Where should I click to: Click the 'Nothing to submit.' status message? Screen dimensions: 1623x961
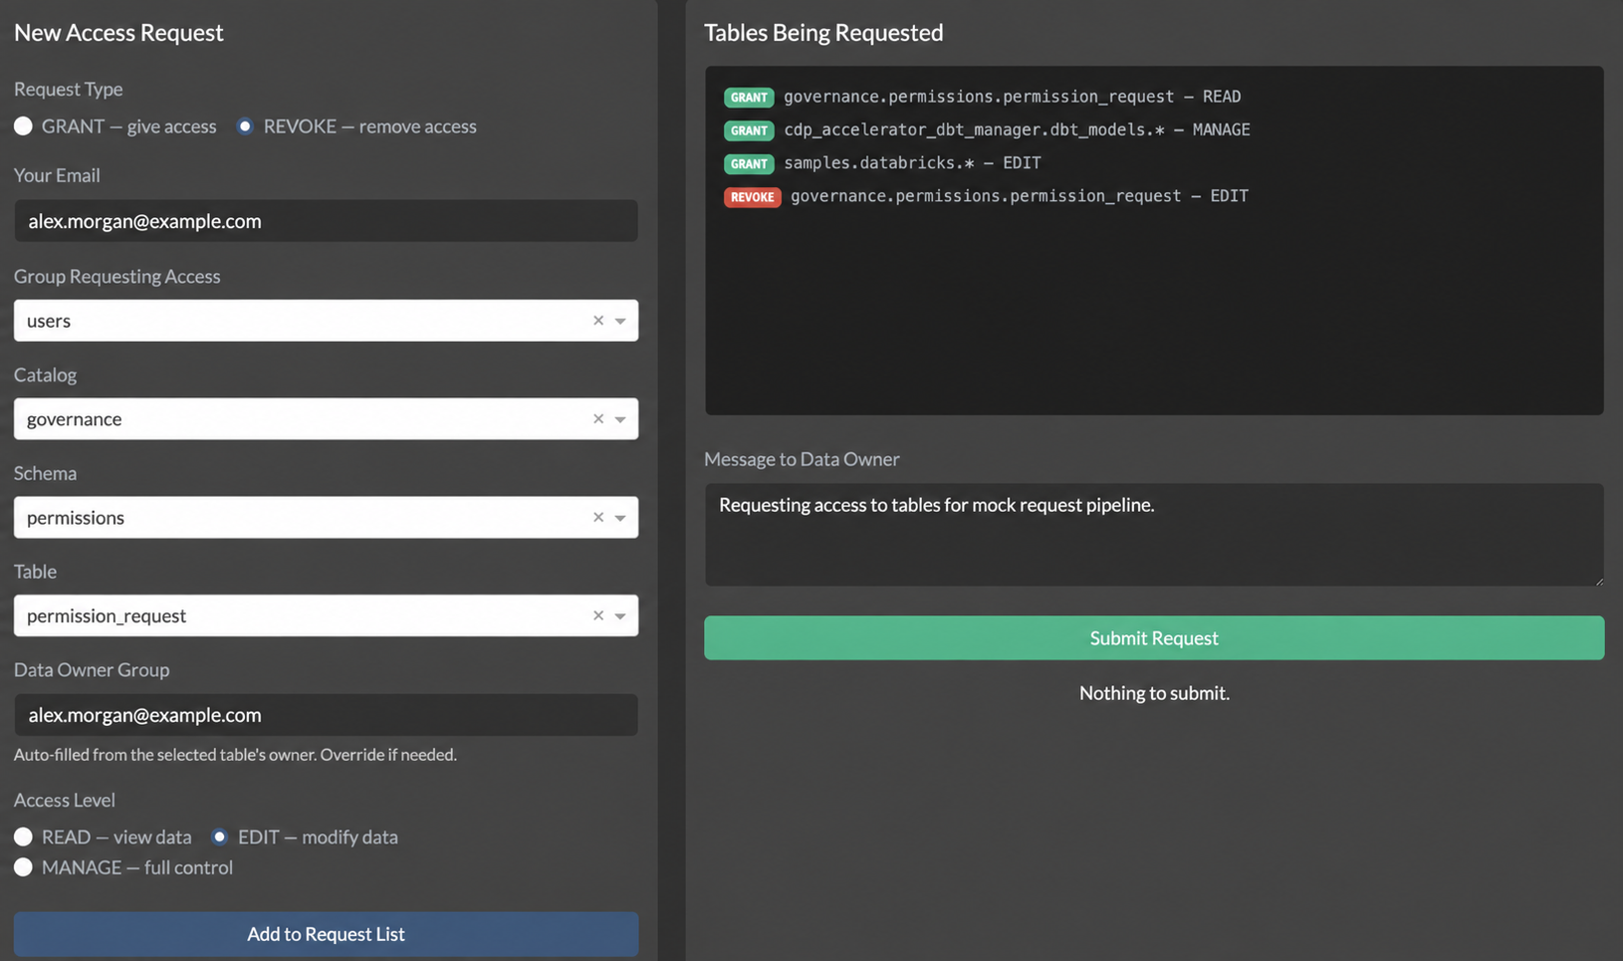[1154, 693]
